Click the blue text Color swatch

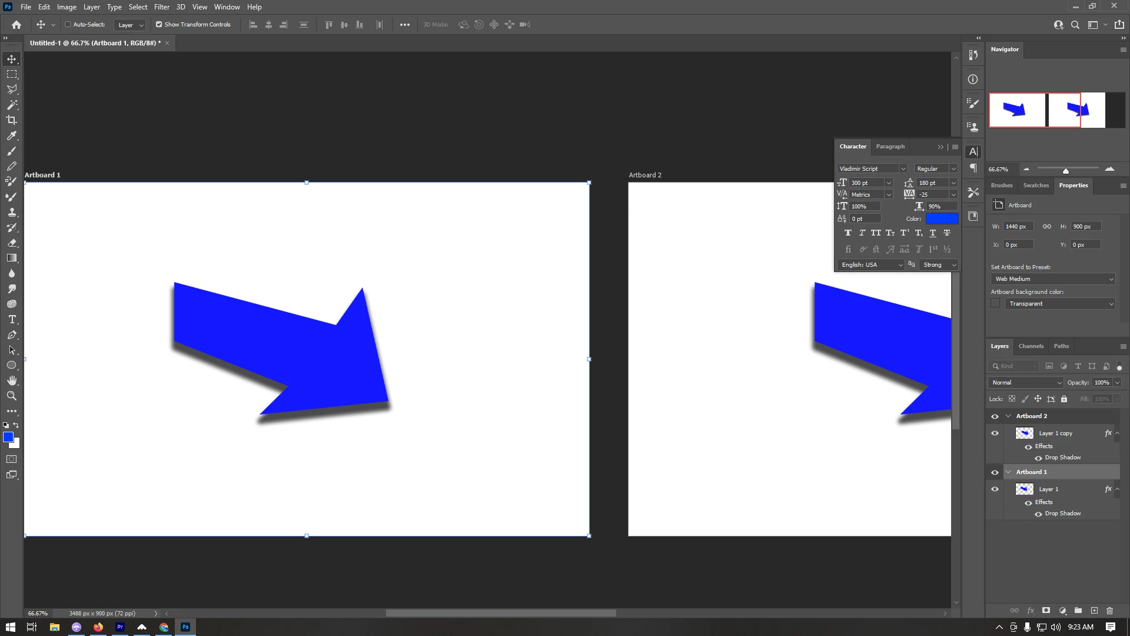pyautogui.click(x=942, y=218)
